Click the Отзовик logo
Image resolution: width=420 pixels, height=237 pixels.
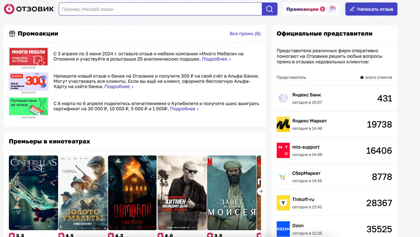click(29, 9)
